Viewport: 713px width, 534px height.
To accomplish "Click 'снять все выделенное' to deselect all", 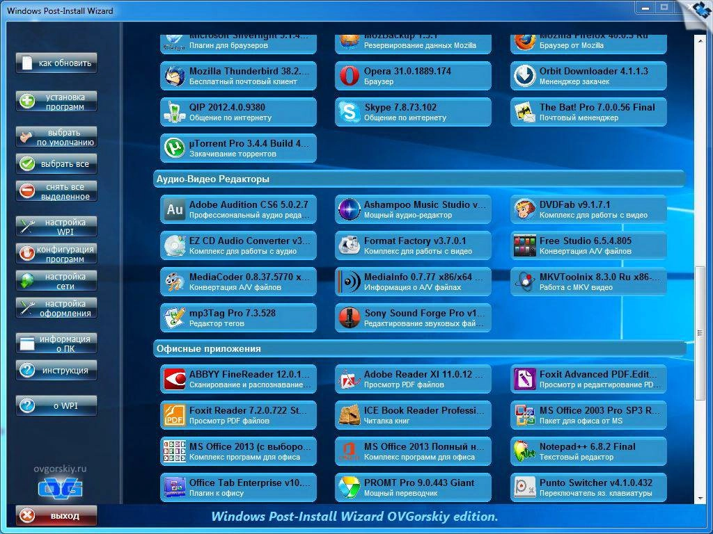I will click(56, 191).
